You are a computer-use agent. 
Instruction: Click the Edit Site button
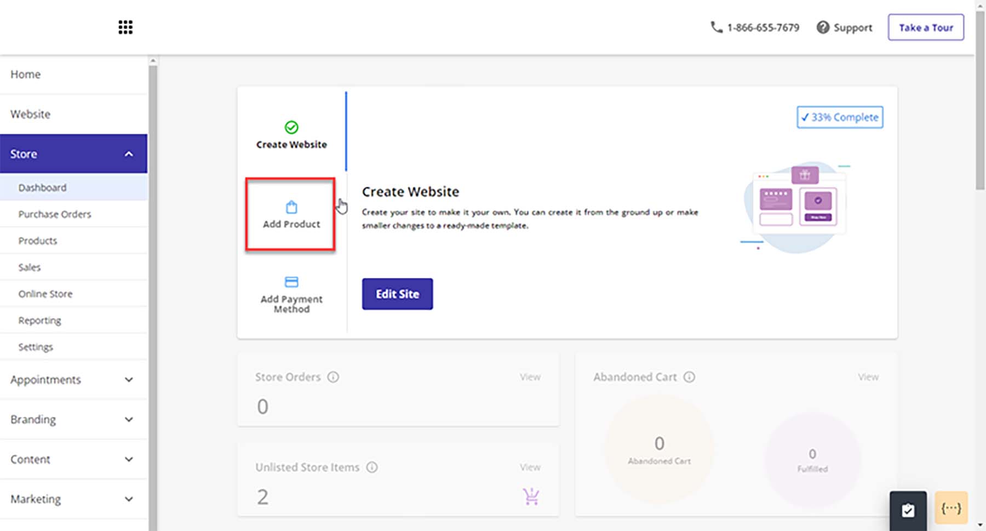[x=397, y=294]
